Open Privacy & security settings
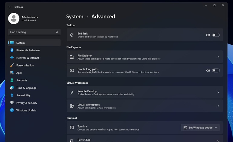This screenshot has height=142, width=233. click(x=34, y=103)
